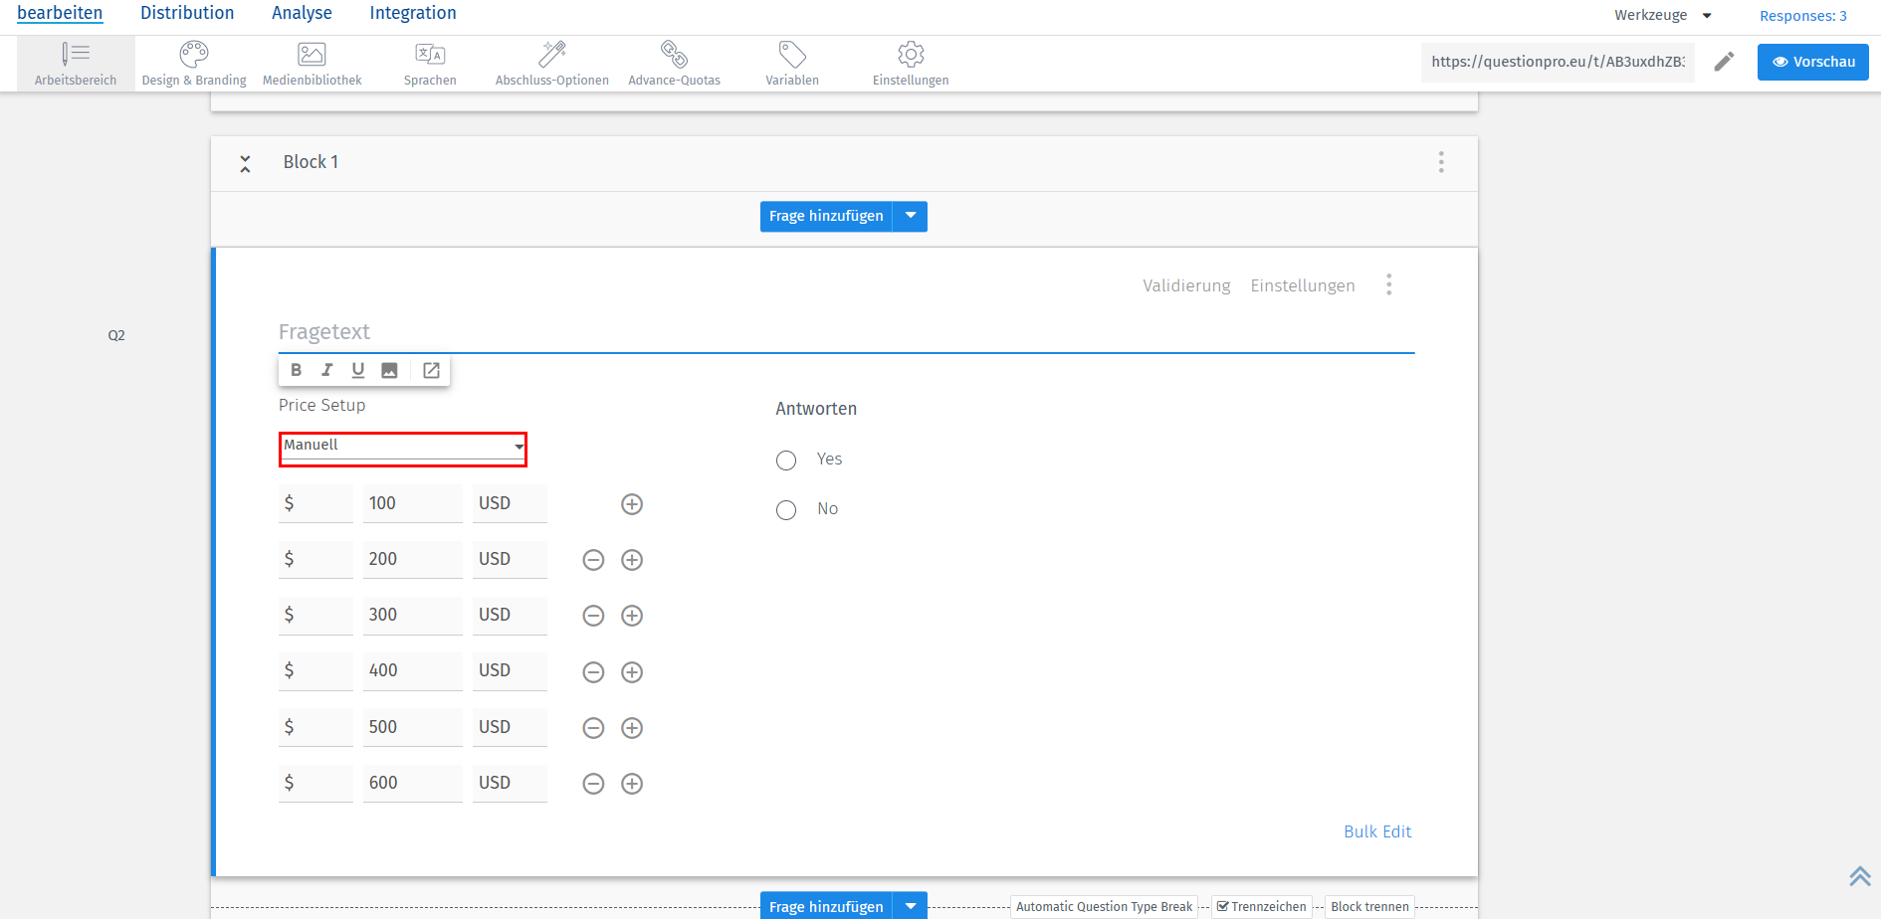The height and width of the screenshot is (919, 1881).
Task: Open the Variablen tag icon
Action: (792, 64)
